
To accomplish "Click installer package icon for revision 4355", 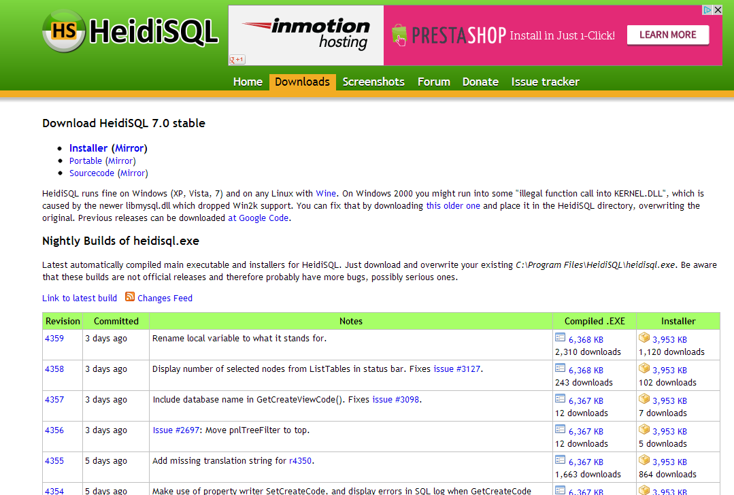I will 644,460.
